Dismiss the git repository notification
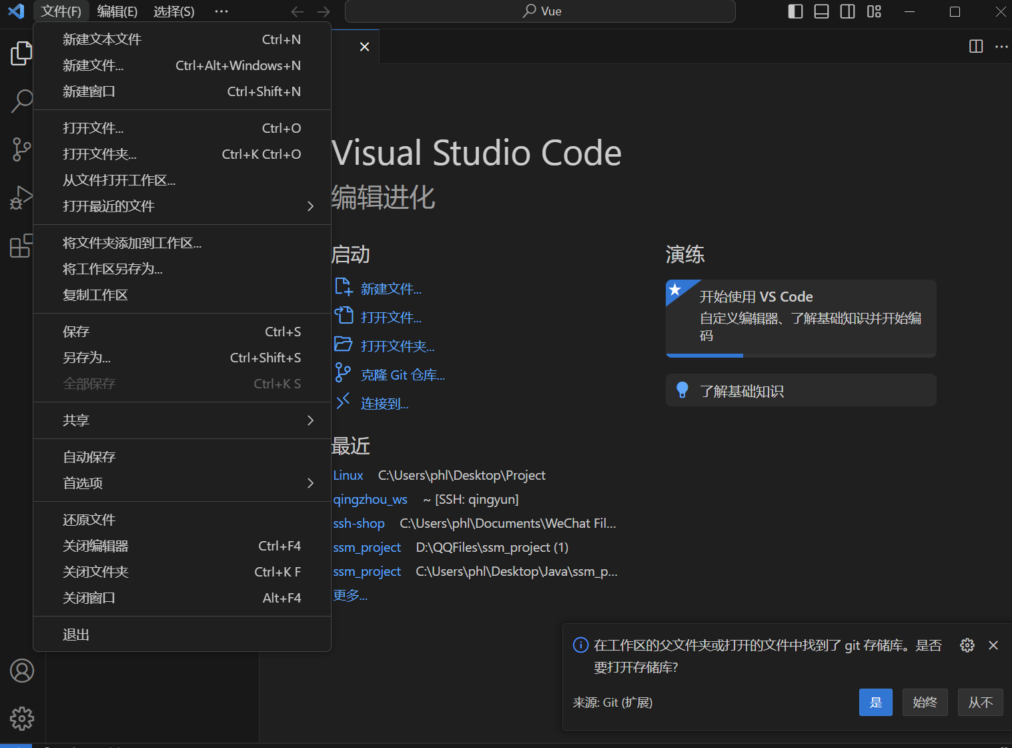This screenshot has height=748, width=1012. (x=993, y=645)
